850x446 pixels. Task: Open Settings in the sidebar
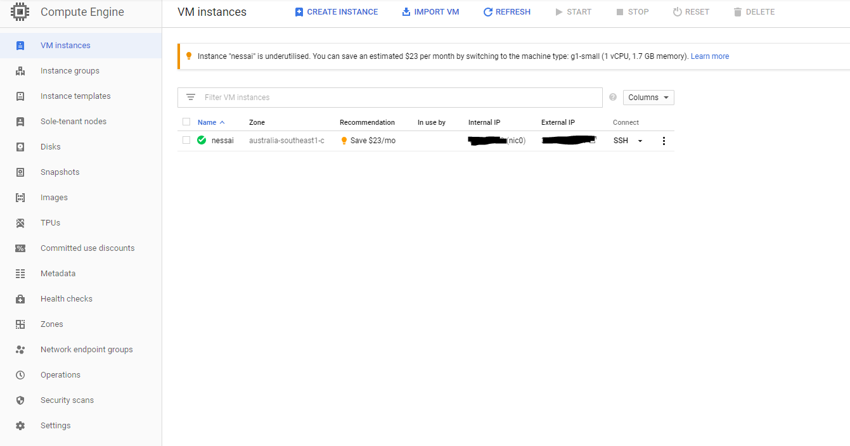pos(56,426)
